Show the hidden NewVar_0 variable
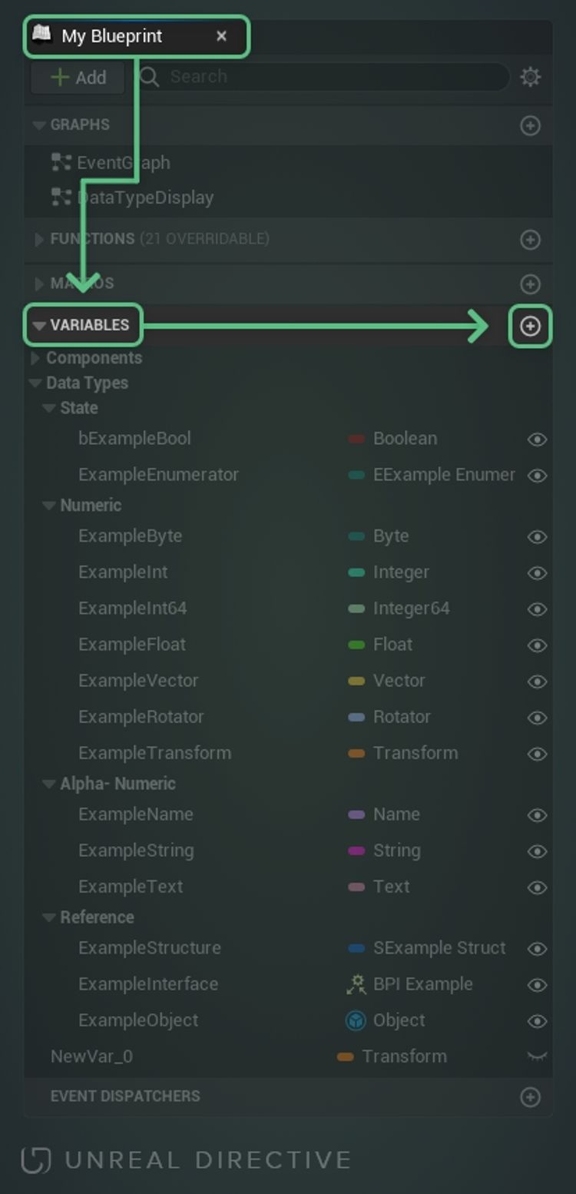The image size is (576, 1194). (538, 1056)
